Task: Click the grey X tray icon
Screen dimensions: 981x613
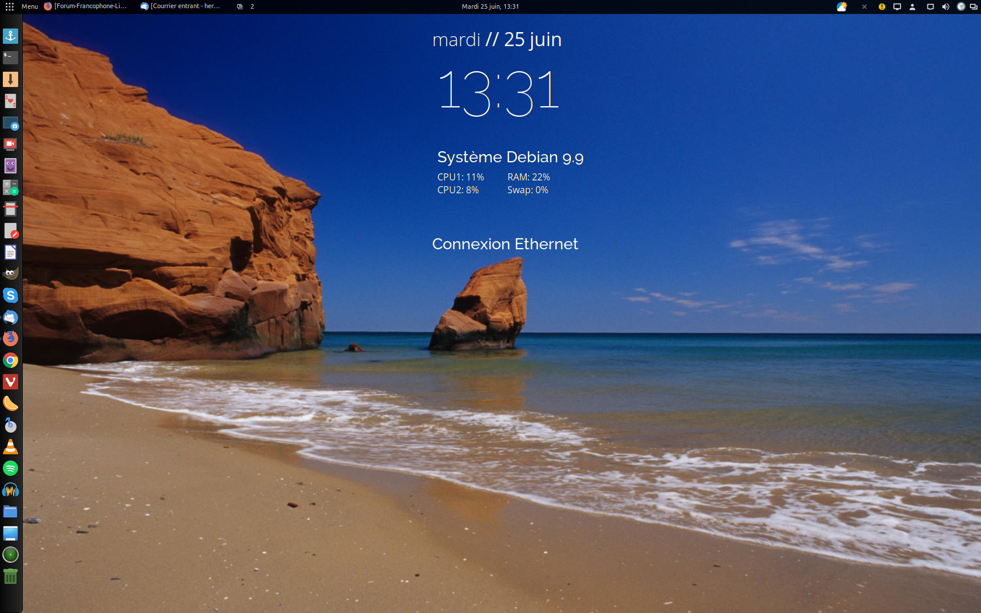Action: pyautogui.click(x=864, y=7)
